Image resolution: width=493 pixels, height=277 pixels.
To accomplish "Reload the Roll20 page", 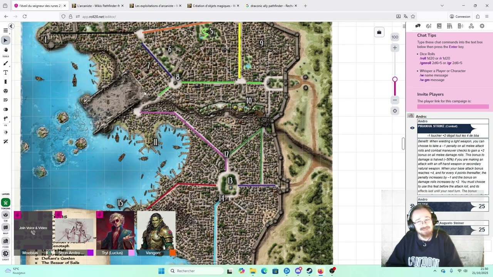I will pyautogui.click(x=25, y=17).
